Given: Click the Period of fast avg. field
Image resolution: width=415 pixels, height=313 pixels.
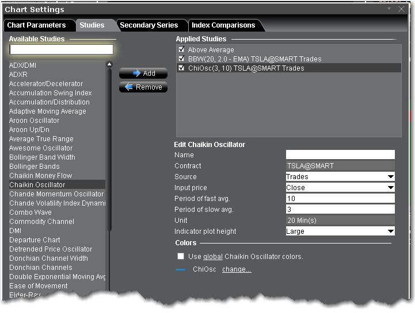Looking at the screenshot, I should click(x=340, y=199).
